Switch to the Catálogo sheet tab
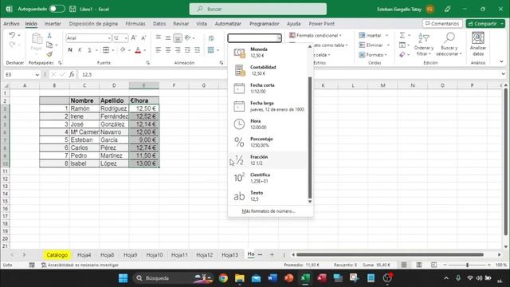Screen dimensions: 510x287 coord(57,255)
